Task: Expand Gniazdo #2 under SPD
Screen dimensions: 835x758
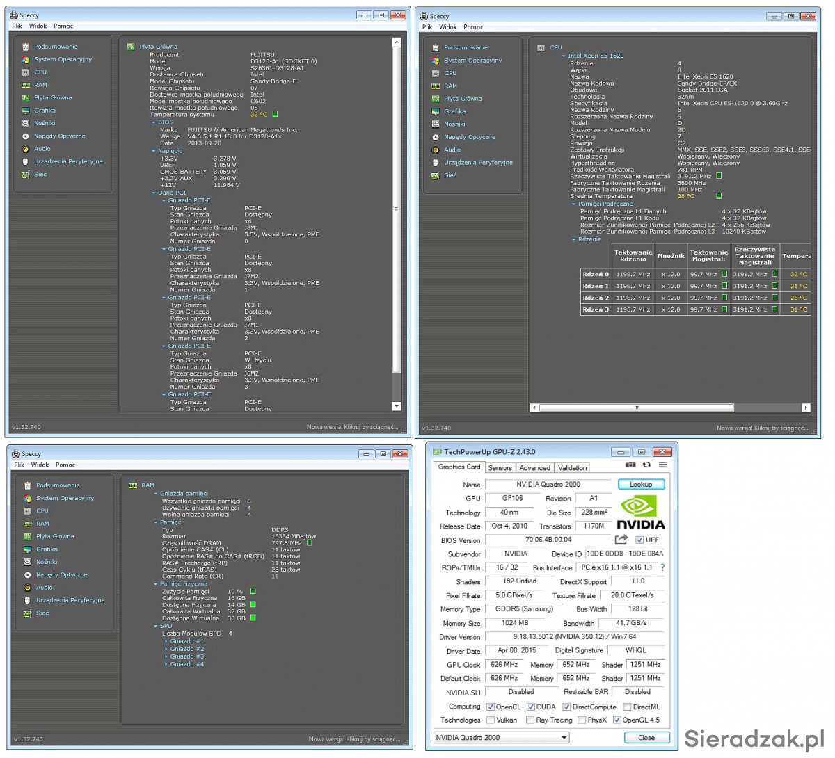Action: pyautogui.click(x=166, y=649)
